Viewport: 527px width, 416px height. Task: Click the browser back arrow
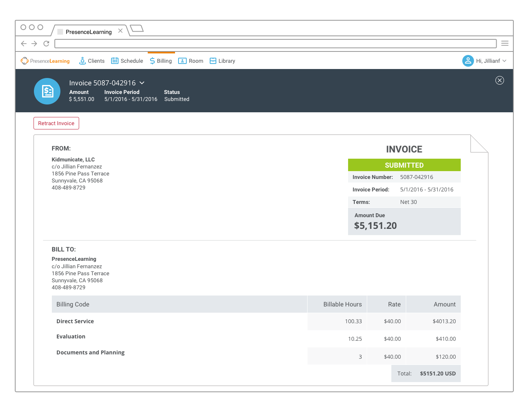(x=24, y=44)
